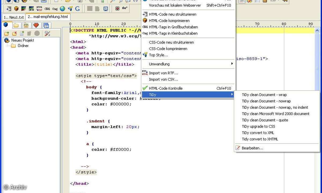322x193 pixels.
Task: Click the <title>(title)</title> line in editor
Action: (105, 64)
